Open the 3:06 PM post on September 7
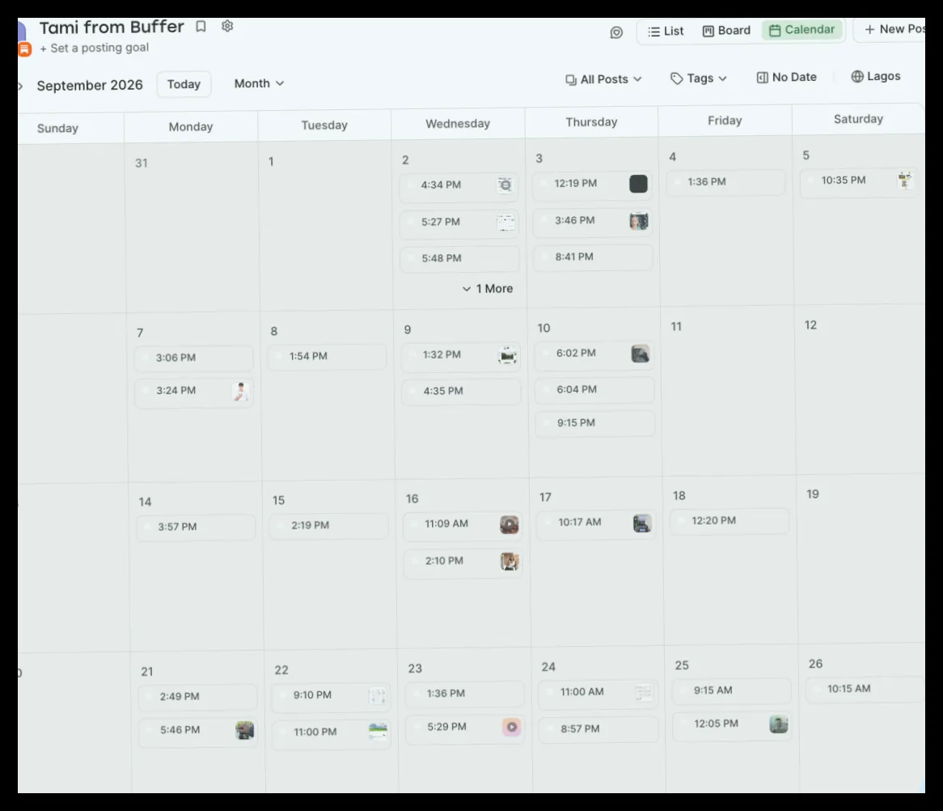This screenshot has width=943, height=811. (193, 358)
